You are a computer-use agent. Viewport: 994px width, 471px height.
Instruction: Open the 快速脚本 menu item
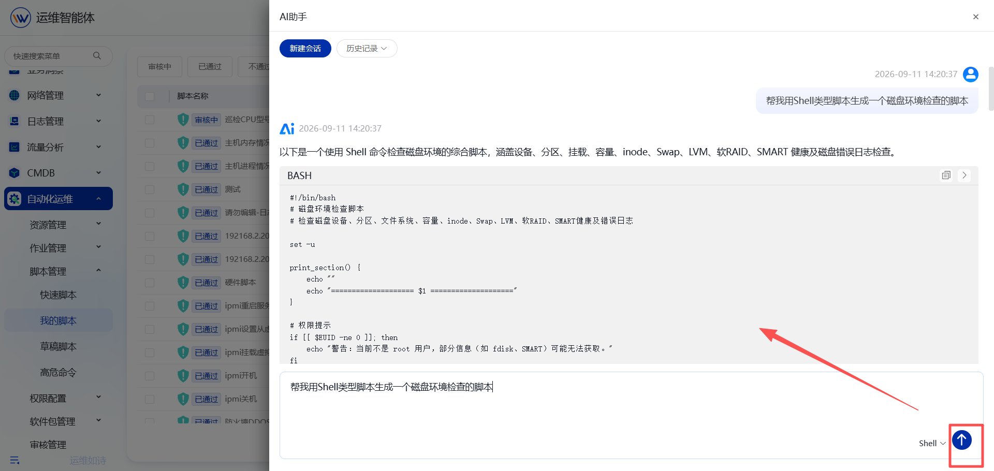[58, 295]
